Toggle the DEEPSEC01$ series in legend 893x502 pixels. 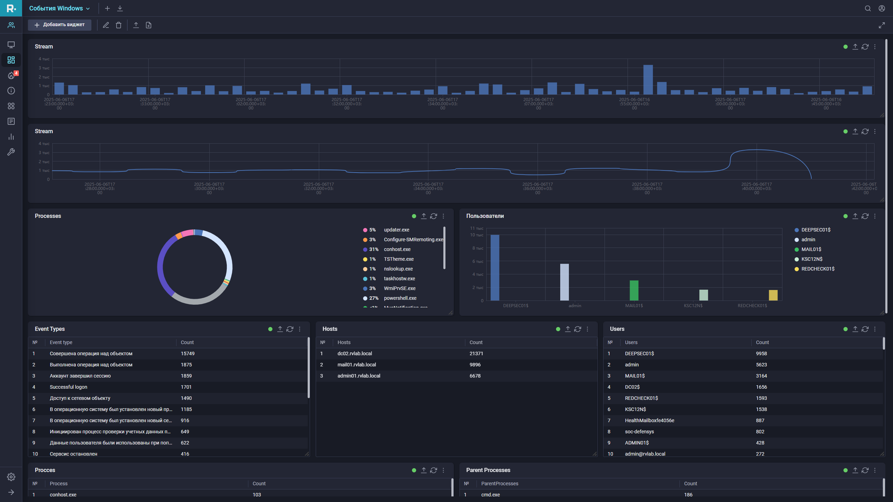(816, 230)
